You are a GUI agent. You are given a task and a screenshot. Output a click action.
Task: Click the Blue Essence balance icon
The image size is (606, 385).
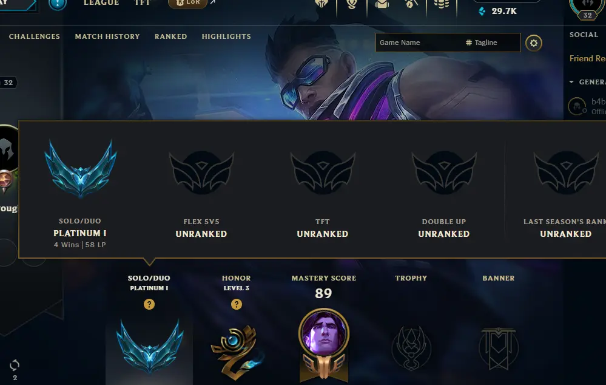[482, 11]
